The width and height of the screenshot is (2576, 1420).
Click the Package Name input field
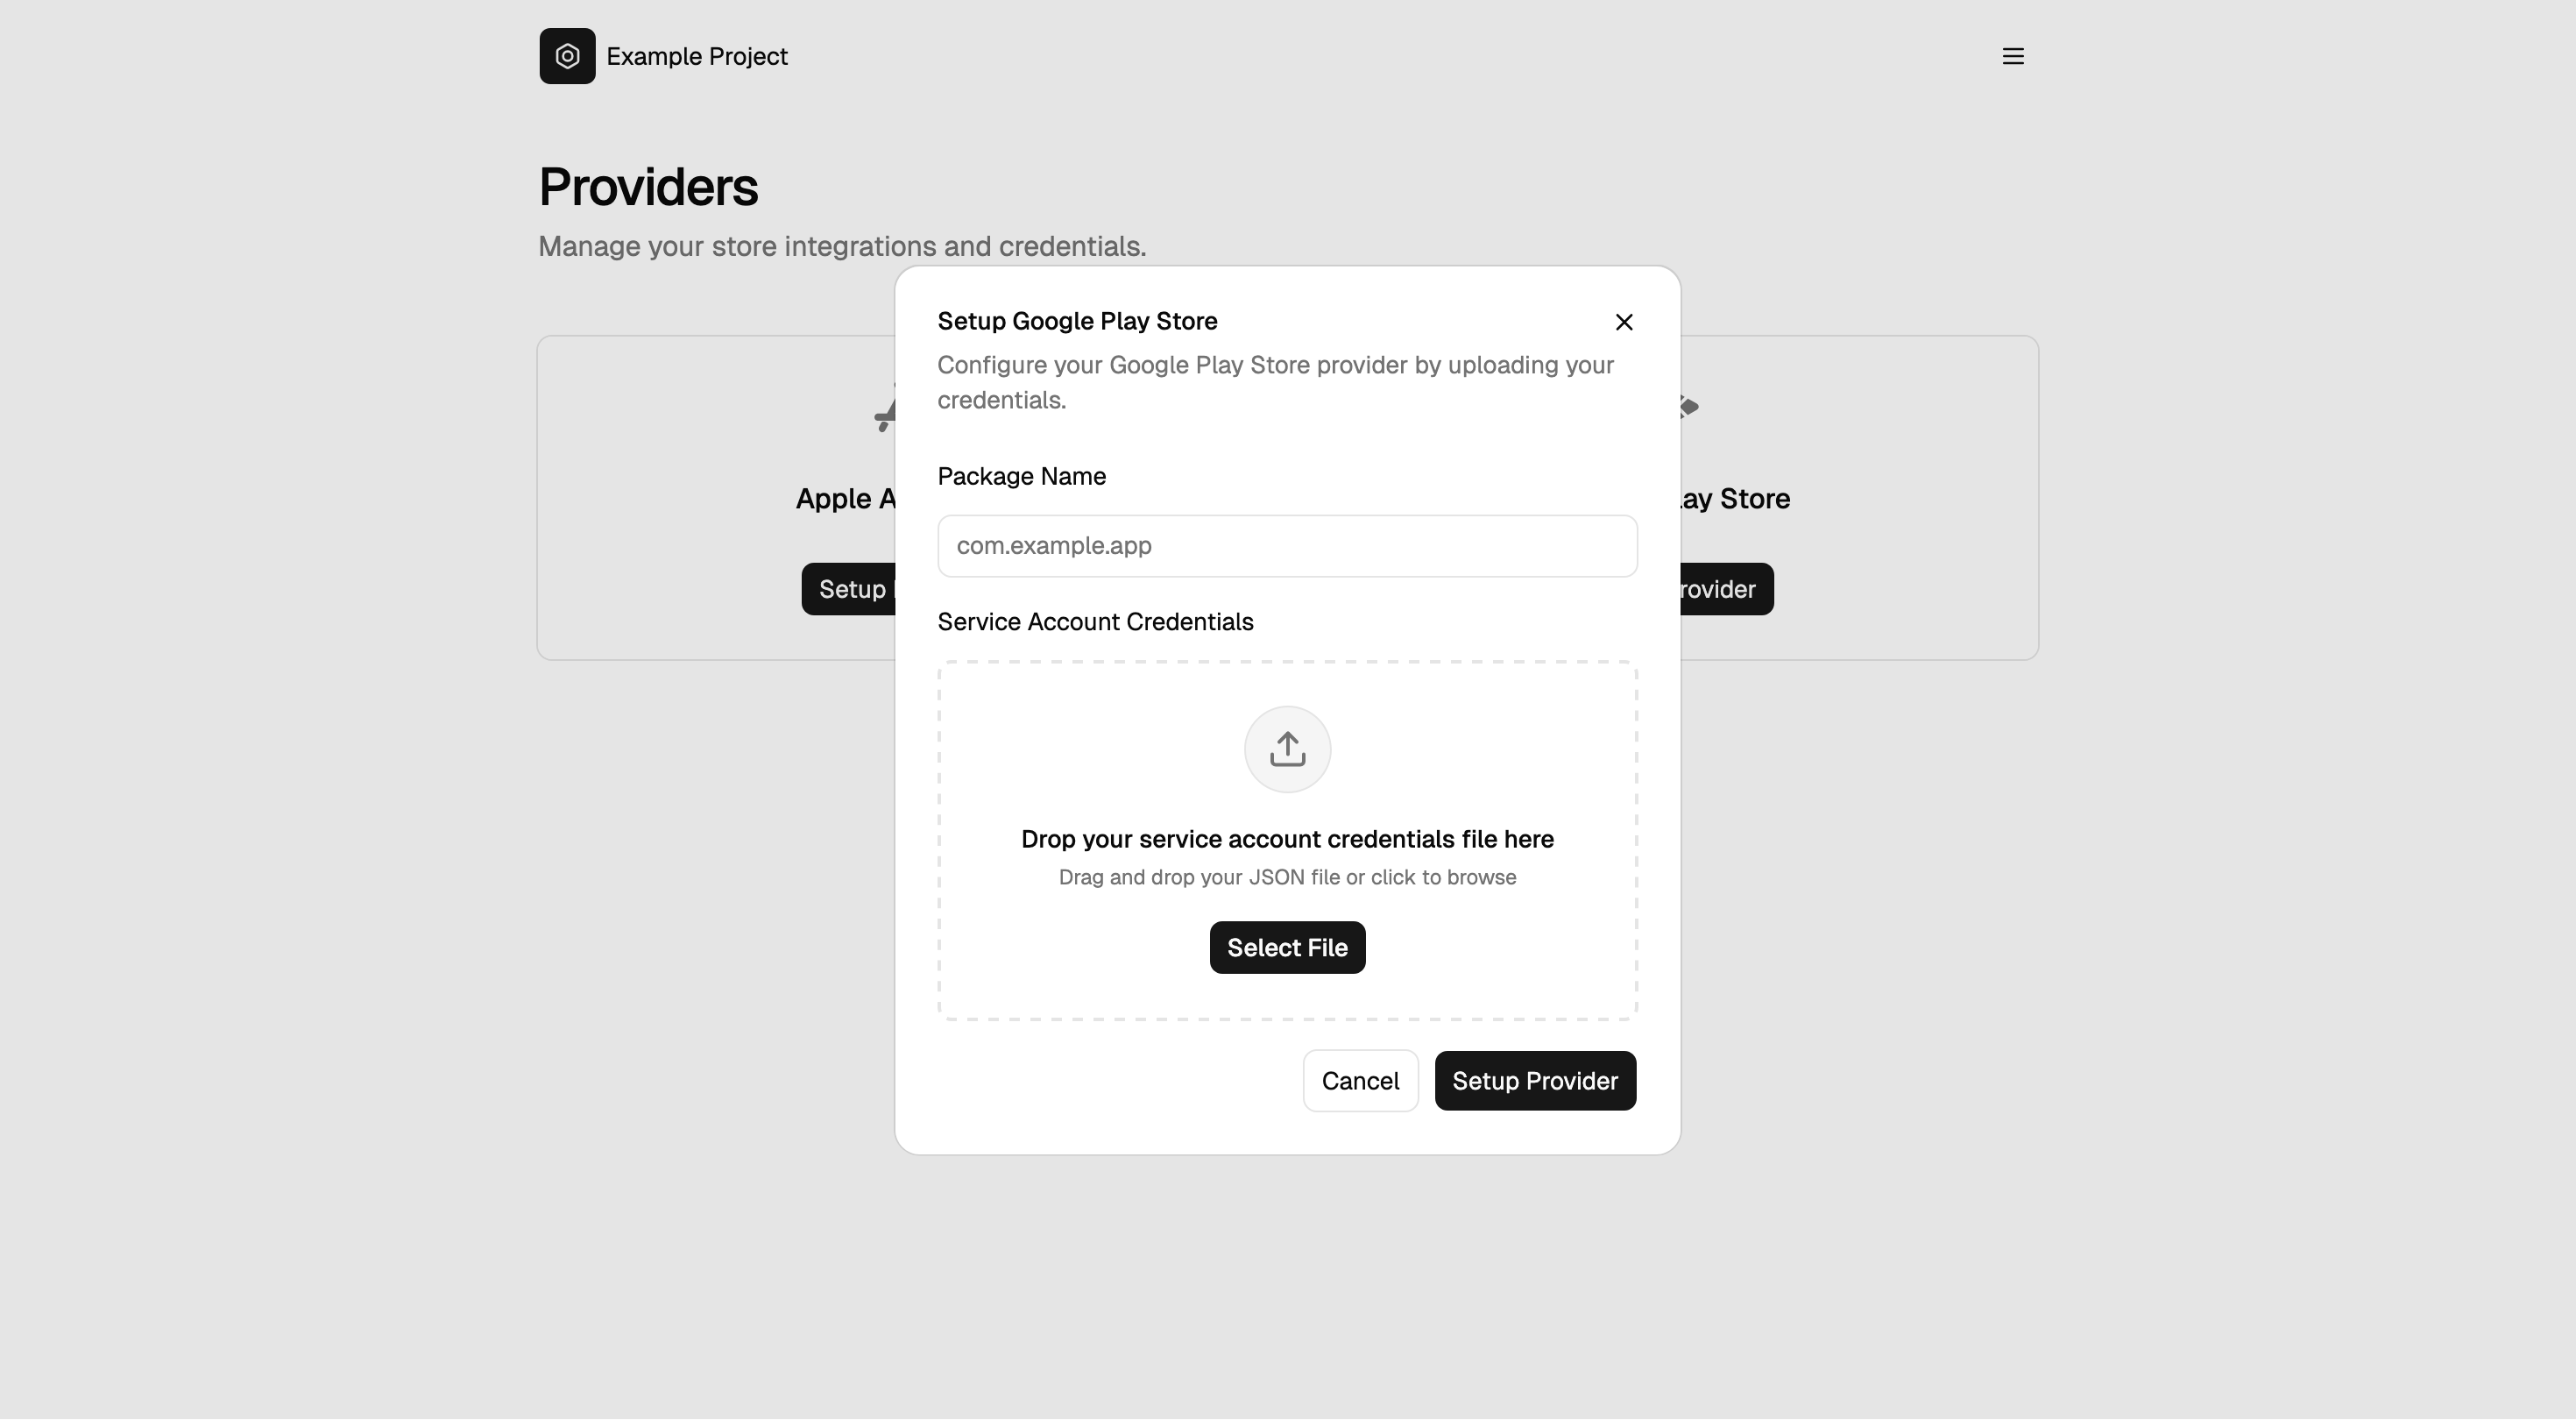pos(1286,545)
